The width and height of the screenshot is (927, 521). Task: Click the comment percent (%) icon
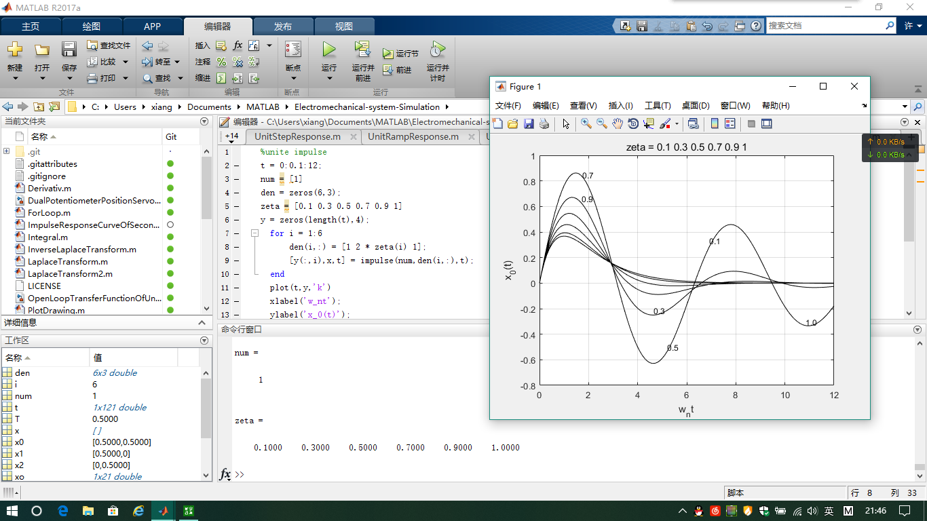(221, 62)
